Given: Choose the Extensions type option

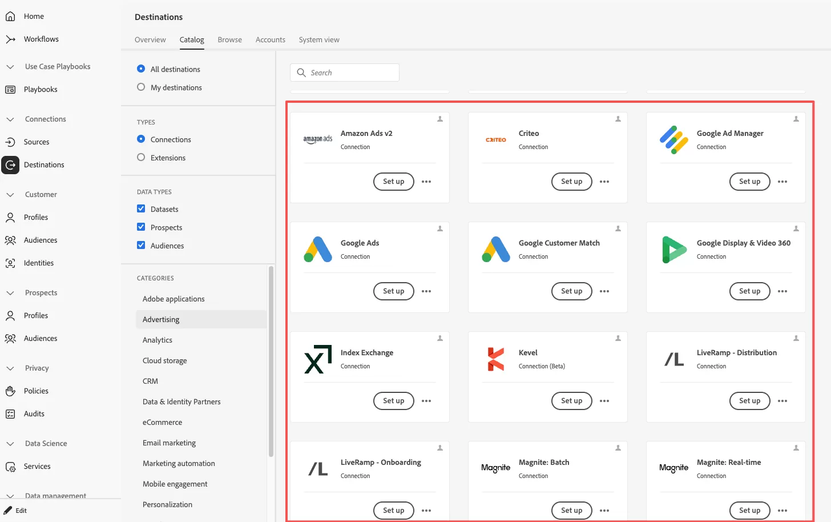Looking at the screenshot, I should pyautogui.click(x=141, y=158).
